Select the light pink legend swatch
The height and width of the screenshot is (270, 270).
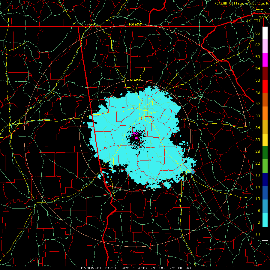(265, 46)
